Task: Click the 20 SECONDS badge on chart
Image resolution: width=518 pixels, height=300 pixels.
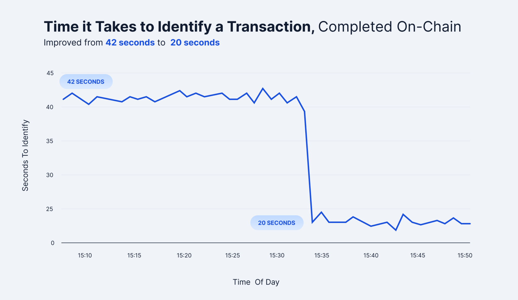Action: (x=276, y=223)
